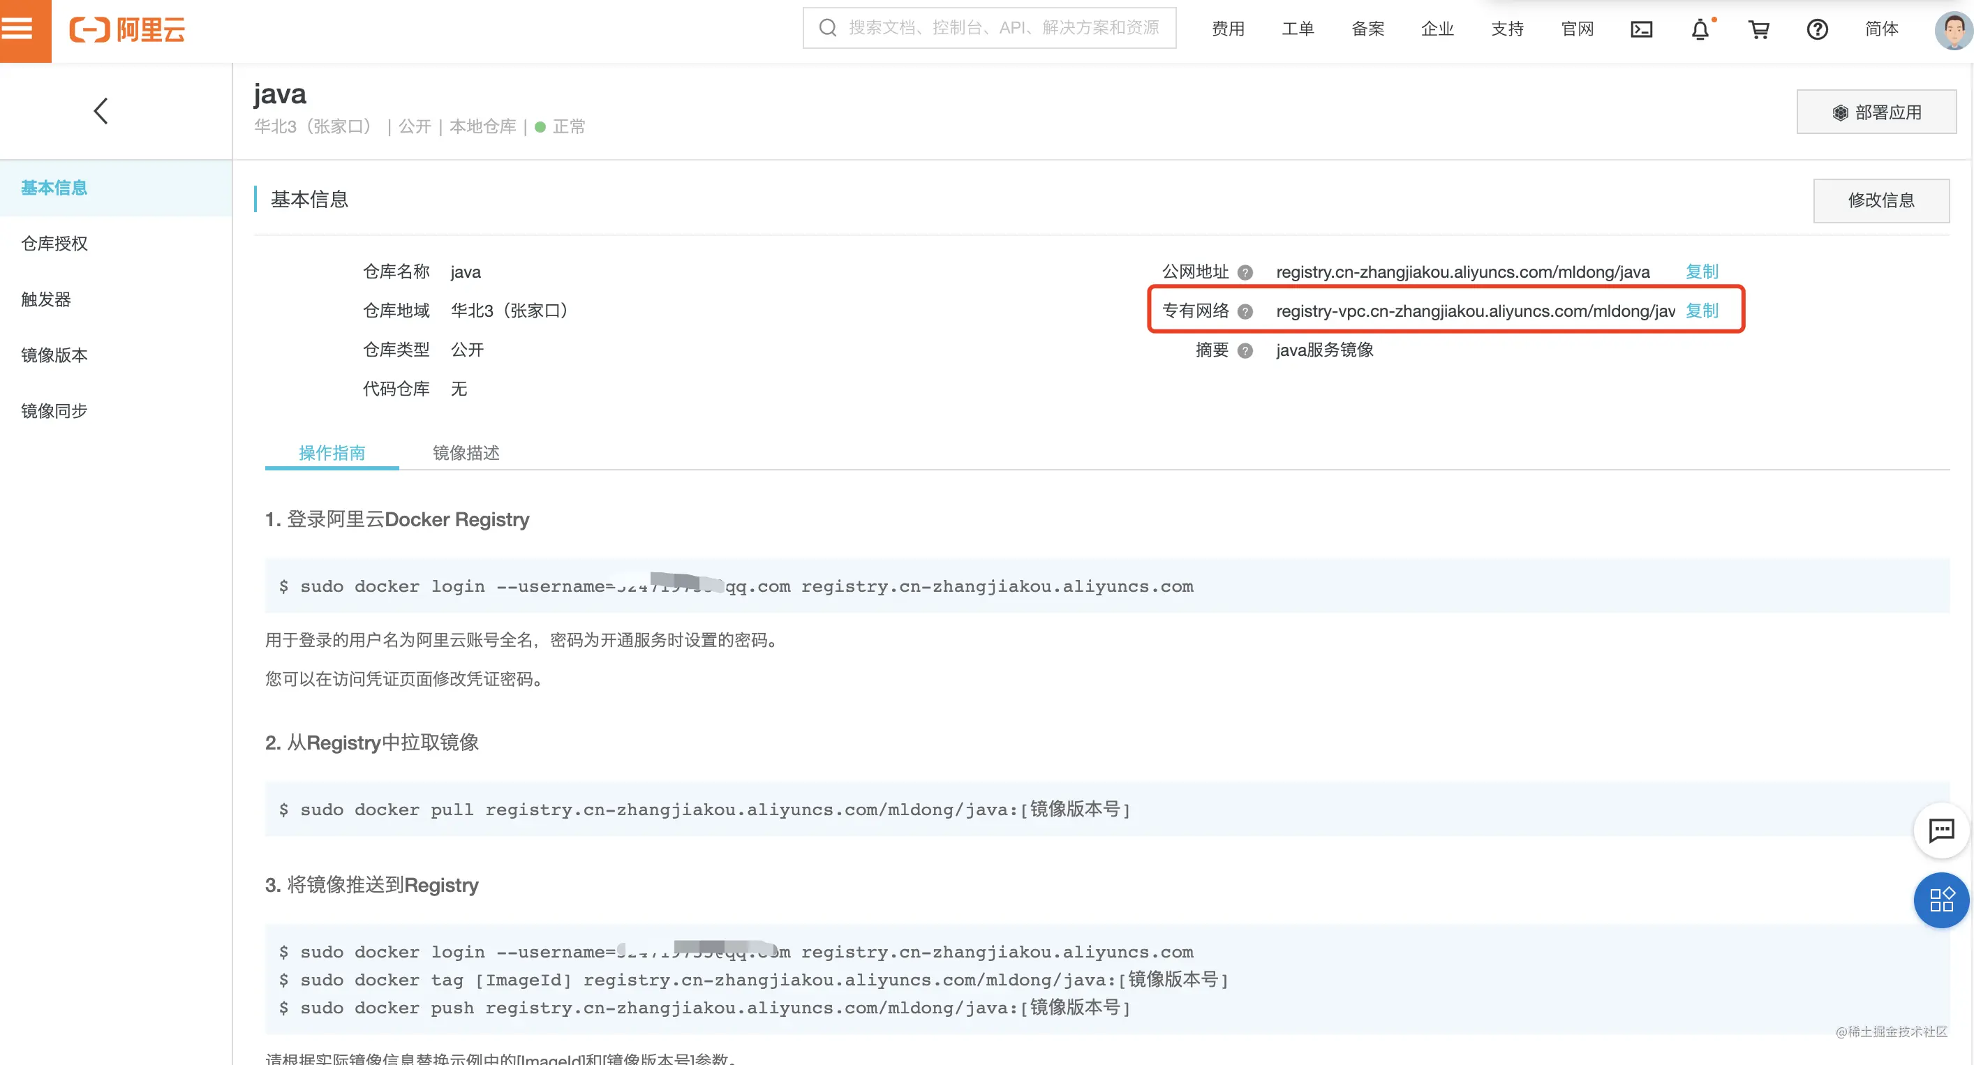Viewport: 1974px width, 1065px height.
Task: Click the search magnifier icon
Action: (828, 29)
